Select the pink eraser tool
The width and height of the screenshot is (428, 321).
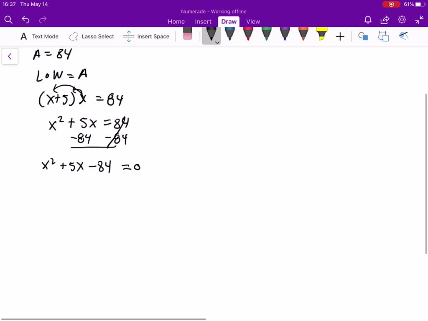point(188,33)
